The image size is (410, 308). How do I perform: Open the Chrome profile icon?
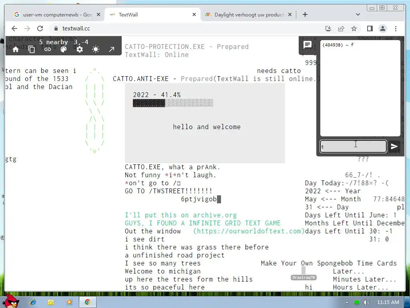(382, 28)
